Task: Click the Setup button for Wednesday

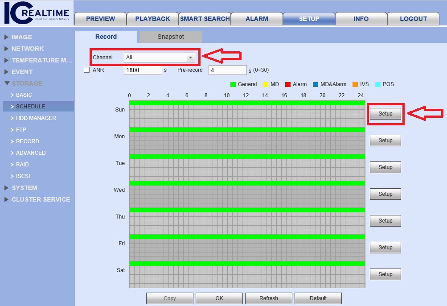Action: (x=385, y=194)
